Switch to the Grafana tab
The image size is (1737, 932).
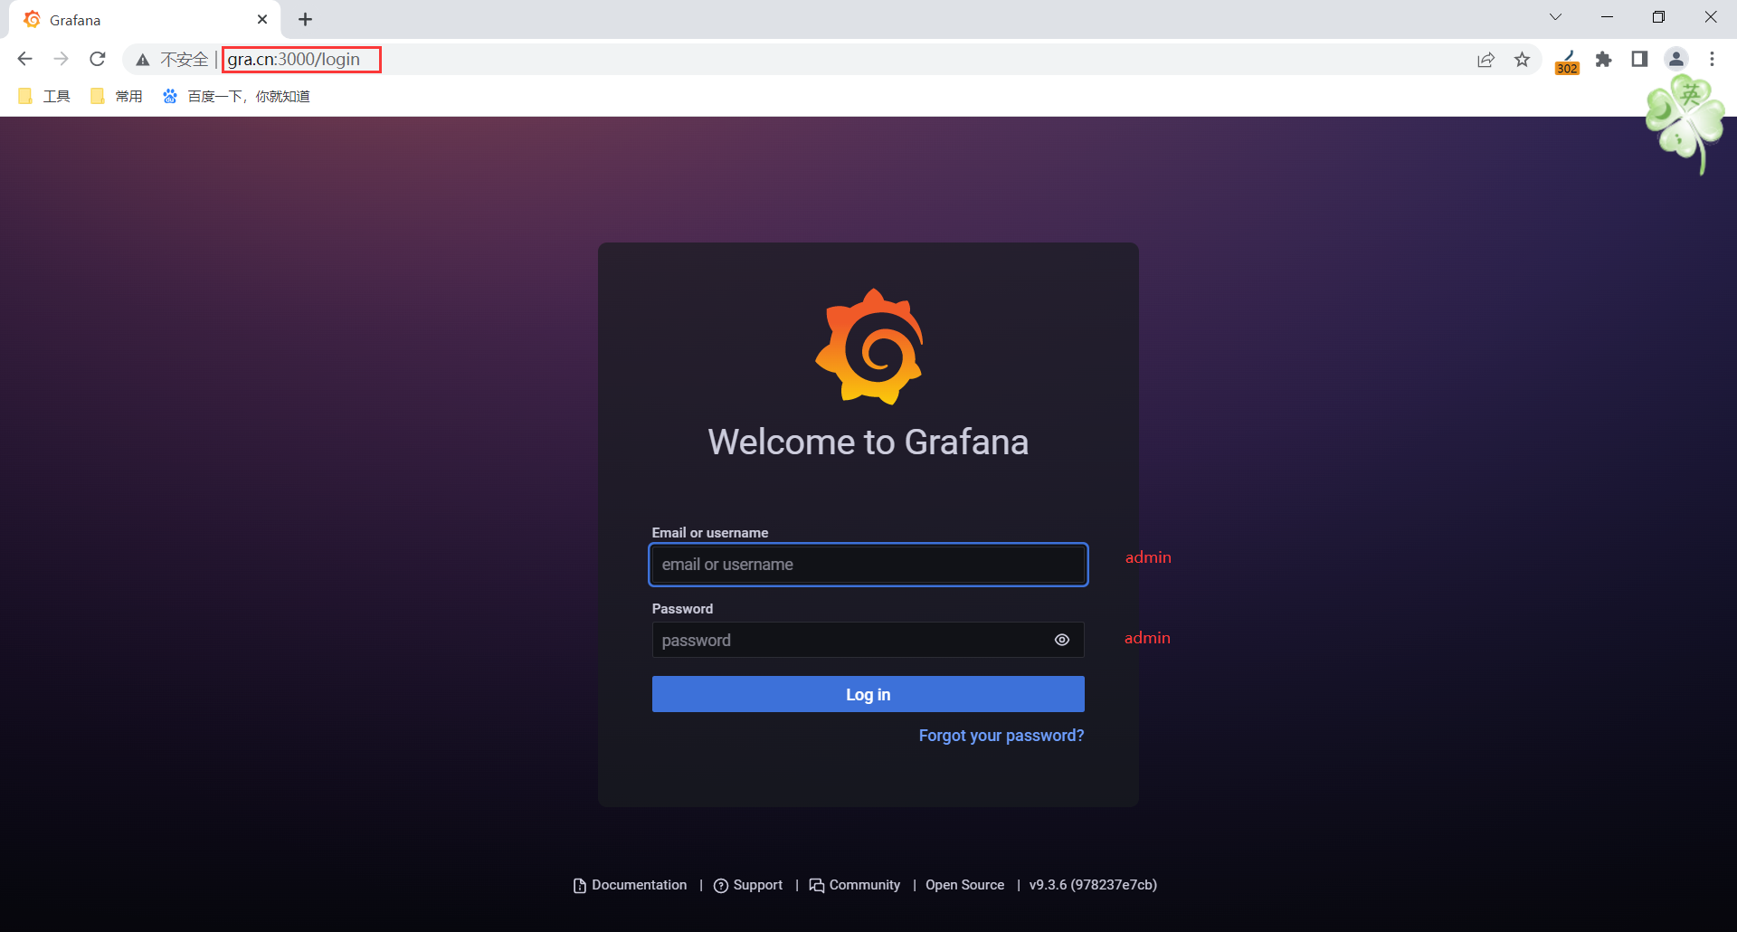[x=145, y=20]
